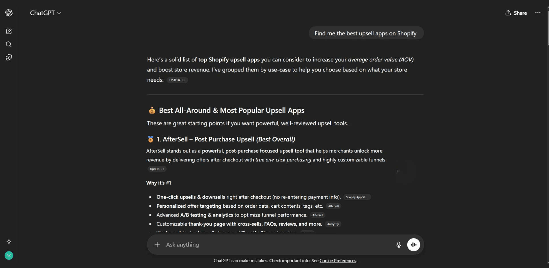549x268 pixels.
Task: Expand the 'Upsella +2' source citations
Action: coord(177,80)
